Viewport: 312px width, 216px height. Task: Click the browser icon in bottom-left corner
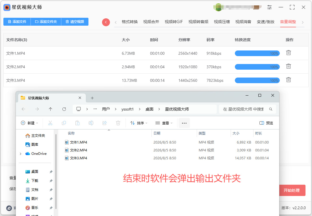9,208
